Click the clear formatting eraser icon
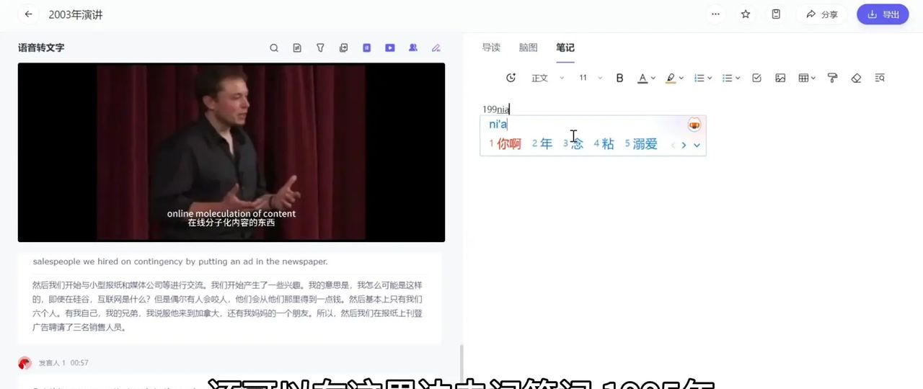Viewport: 923px width, 389px height. [856, 78]
